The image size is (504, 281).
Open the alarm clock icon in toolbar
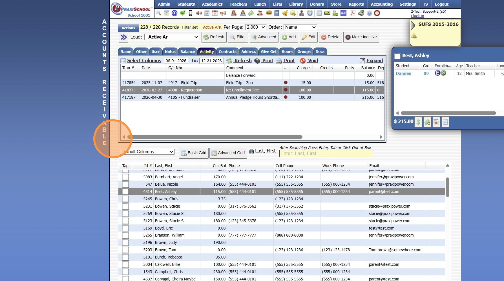click(310, 13)
